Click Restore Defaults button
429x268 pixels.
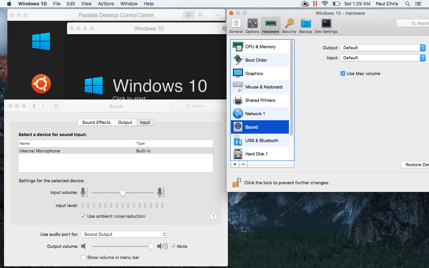[415, 164]
